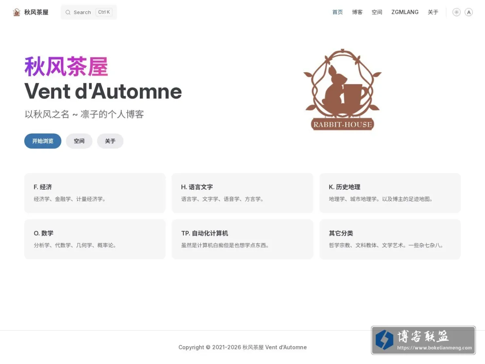Click the 开始浏览 button
Screen dimensions: 485x364
point(43,141)
